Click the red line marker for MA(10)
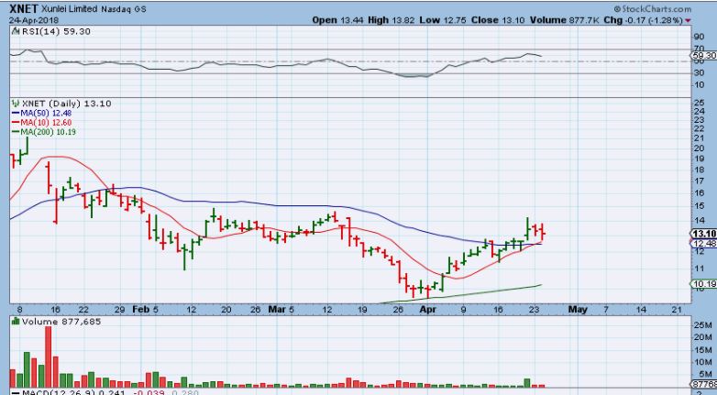This screenshot has width=717, height=395. pos(16,123)
